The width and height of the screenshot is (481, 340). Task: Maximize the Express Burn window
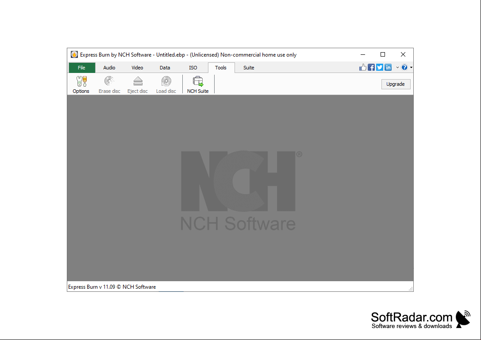(x=382, y=54)
